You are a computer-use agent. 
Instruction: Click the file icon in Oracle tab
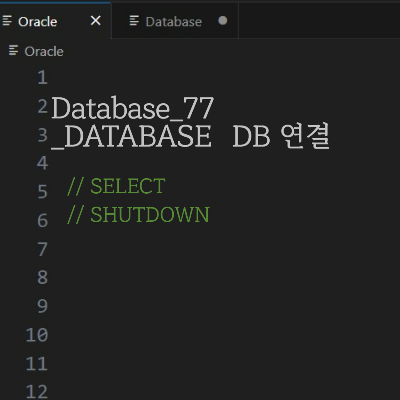point(7,21)
